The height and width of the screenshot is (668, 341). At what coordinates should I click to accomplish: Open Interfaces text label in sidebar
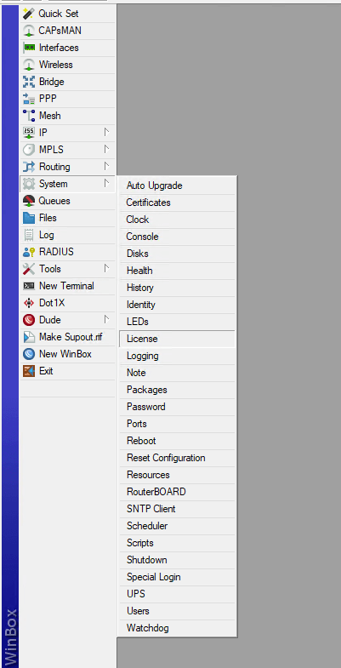tap(59, 48)
